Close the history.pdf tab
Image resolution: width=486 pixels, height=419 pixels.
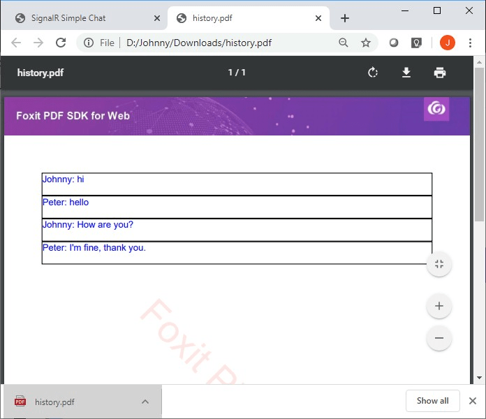pos(318,18)
